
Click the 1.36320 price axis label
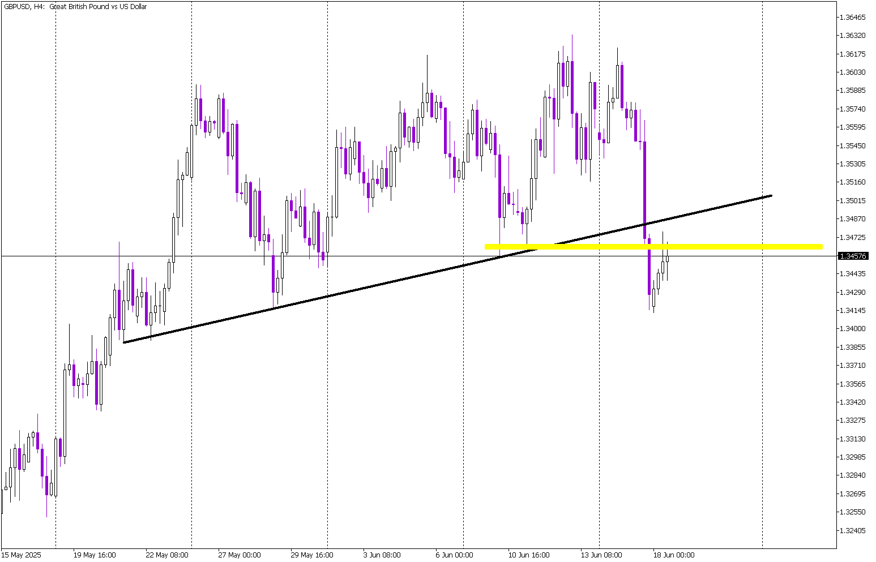[854, 35]
